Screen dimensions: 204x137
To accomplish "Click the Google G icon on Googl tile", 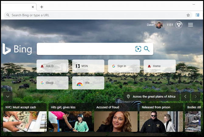I will pos(42,83).
